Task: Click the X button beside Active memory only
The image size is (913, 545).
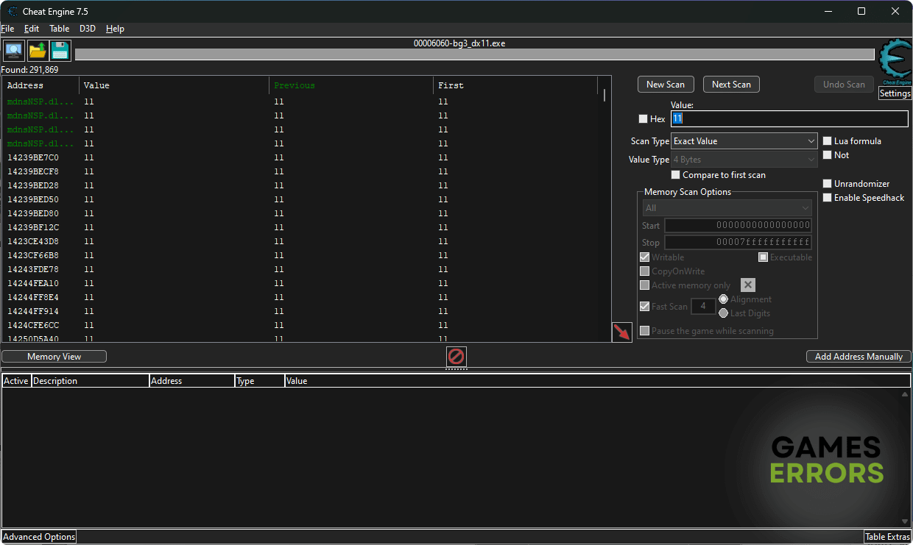Action: pos(747,285)
